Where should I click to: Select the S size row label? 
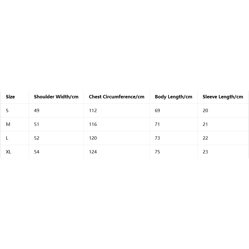tap(7, 110)
